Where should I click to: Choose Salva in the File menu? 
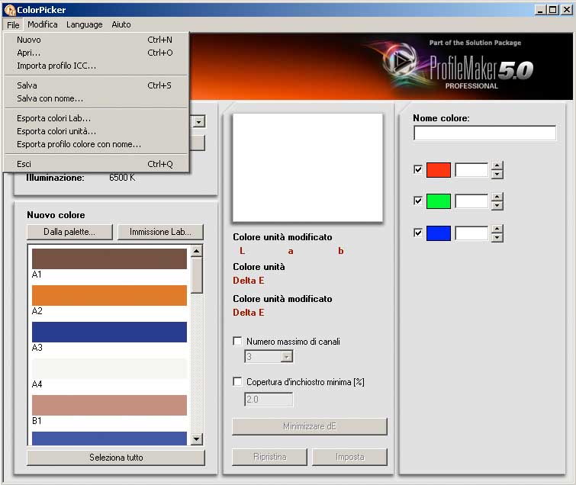coord(96,85)
